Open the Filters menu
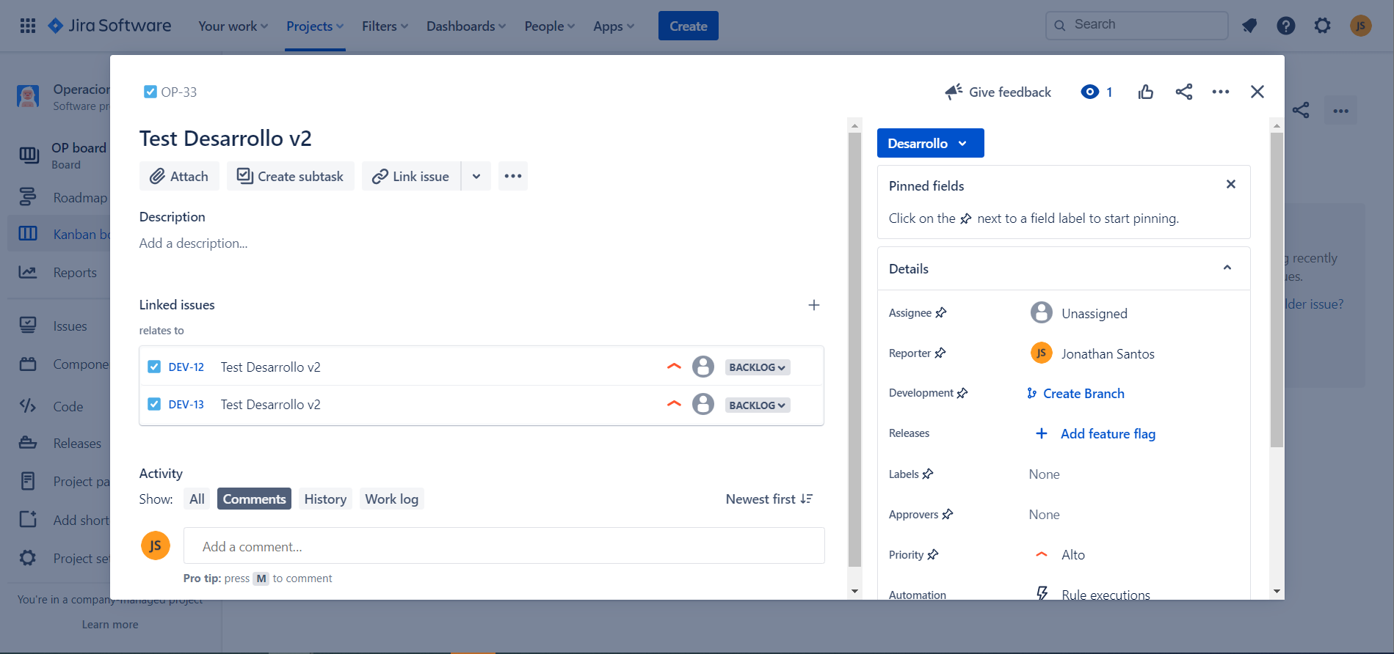 (x=385, y=26)
